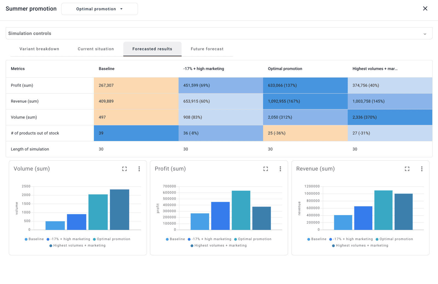The height and width of the screenshot is (284, 438).
Task: Open the Volume chart options menu
Action: pyautogui.click(x=139, y=169)
